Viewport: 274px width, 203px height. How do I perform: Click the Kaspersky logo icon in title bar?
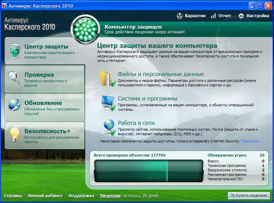click(x=4, y=6)
